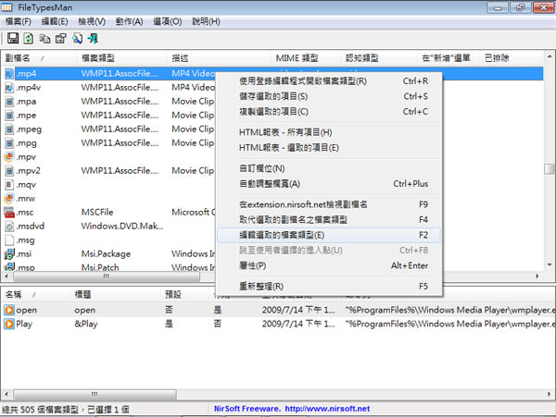Select the .mpv2 file icon
556x417 pixels.
(x=9, y=171)
